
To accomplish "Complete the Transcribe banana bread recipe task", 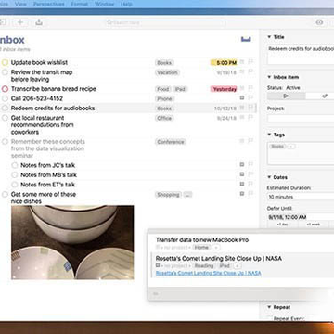I will 5,89.
